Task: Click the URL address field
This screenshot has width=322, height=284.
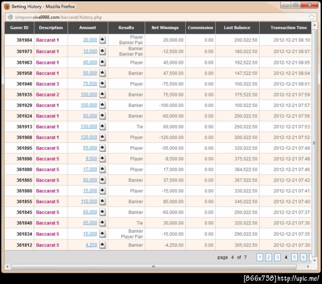Action: [160, 17]
